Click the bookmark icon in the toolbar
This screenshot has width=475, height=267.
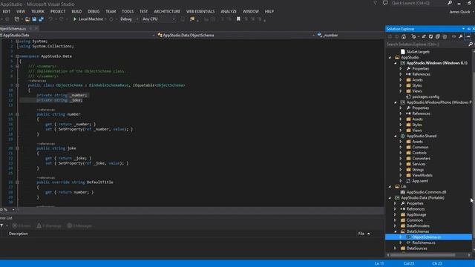238,19
